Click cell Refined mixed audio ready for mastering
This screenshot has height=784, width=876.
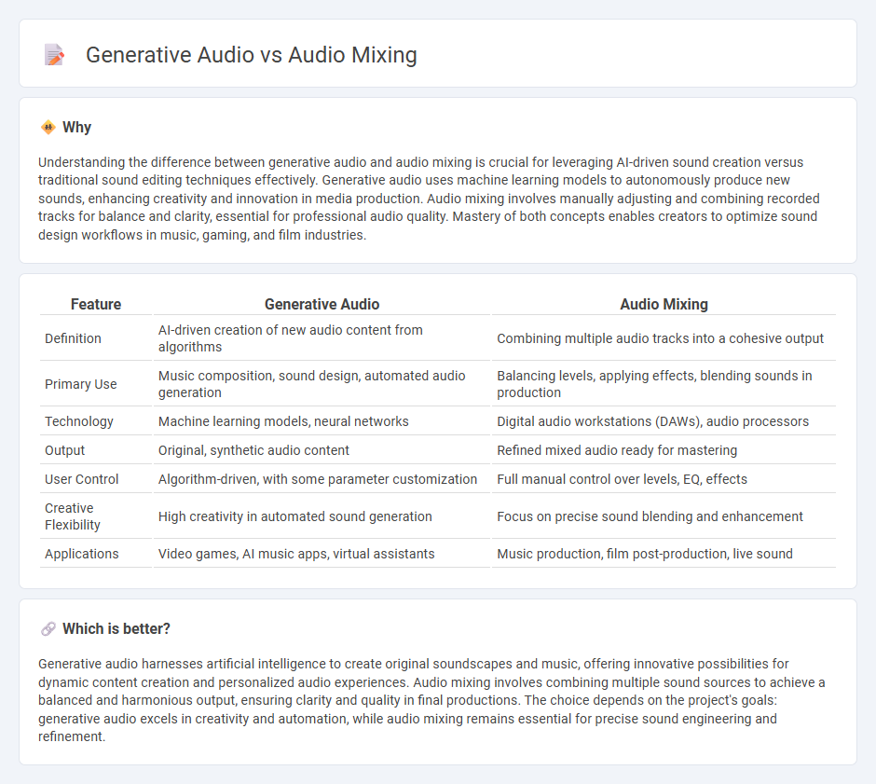[x=664, y=450]
